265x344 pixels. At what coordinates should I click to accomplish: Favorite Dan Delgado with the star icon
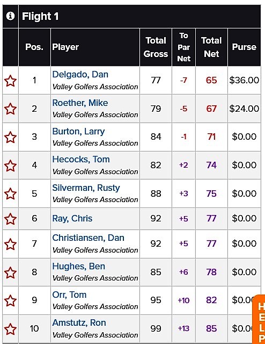(10, 81)
